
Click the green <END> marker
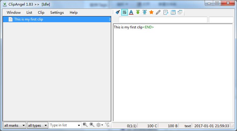coord(148,27)
